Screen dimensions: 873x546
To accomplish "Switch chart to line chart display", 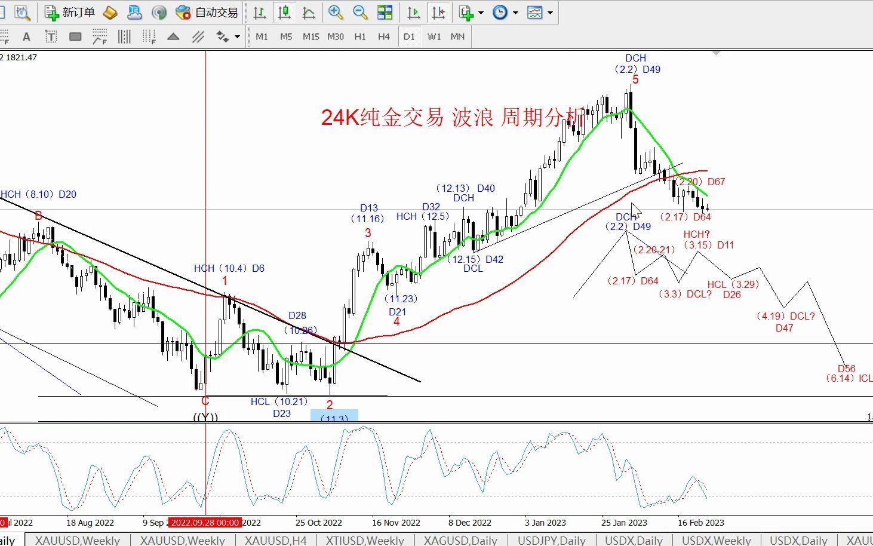I will [x=309, y=12].
